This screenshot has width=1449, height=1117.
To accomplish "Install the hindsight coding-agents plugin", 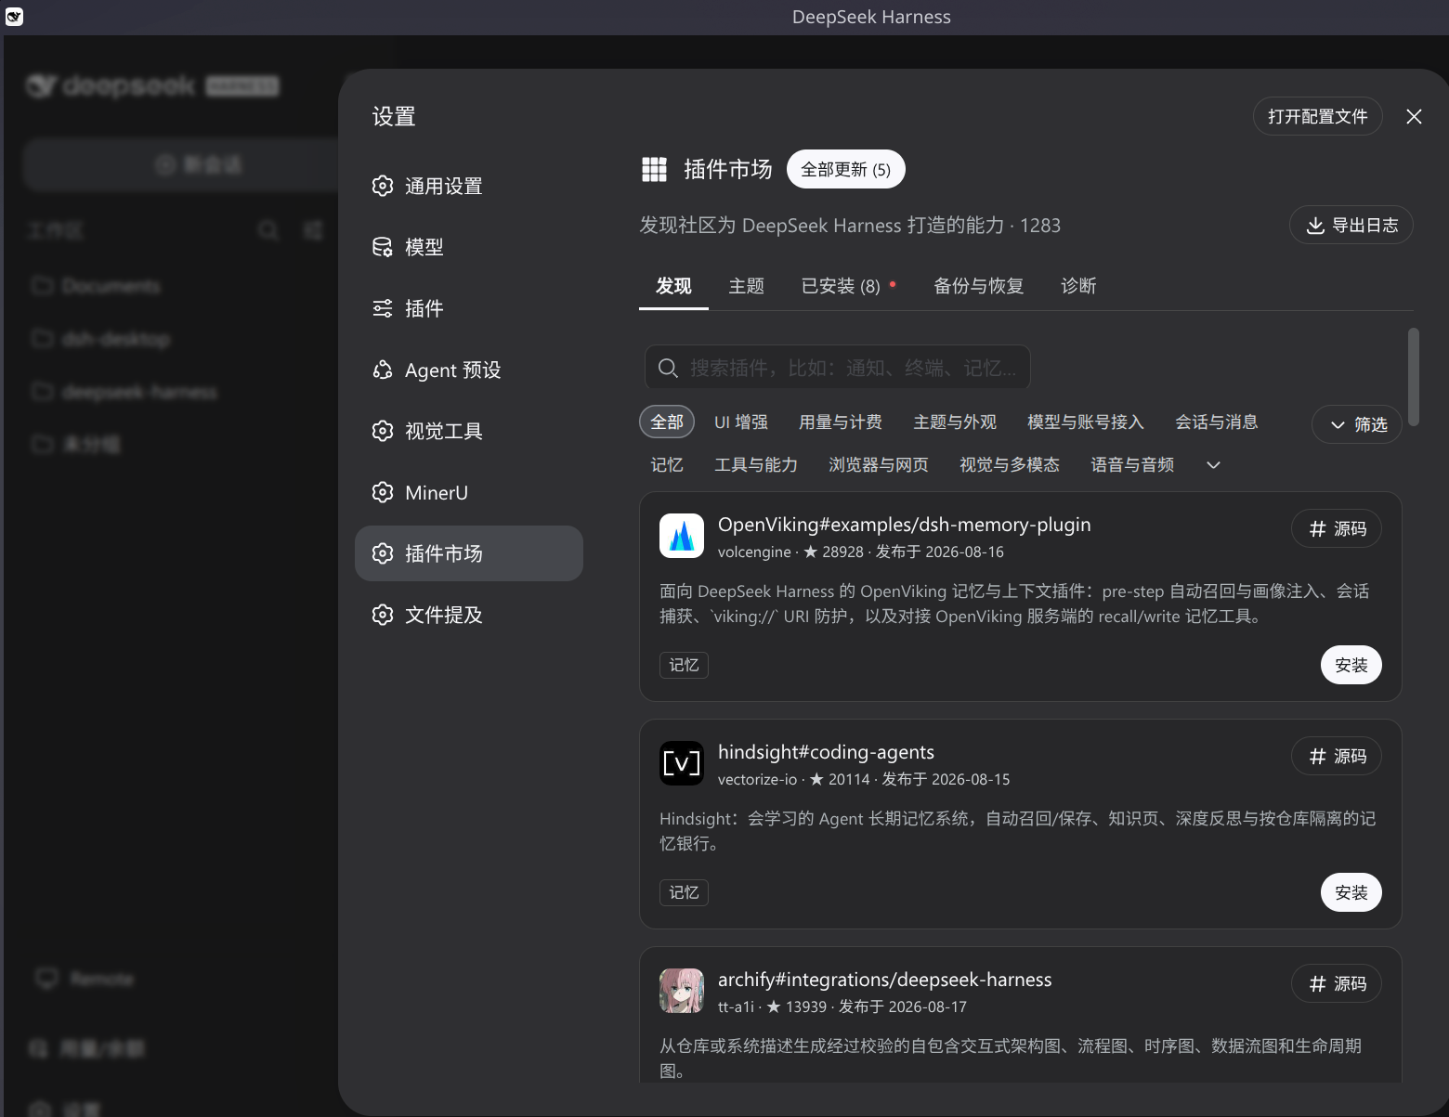I will click(1351, 892).
